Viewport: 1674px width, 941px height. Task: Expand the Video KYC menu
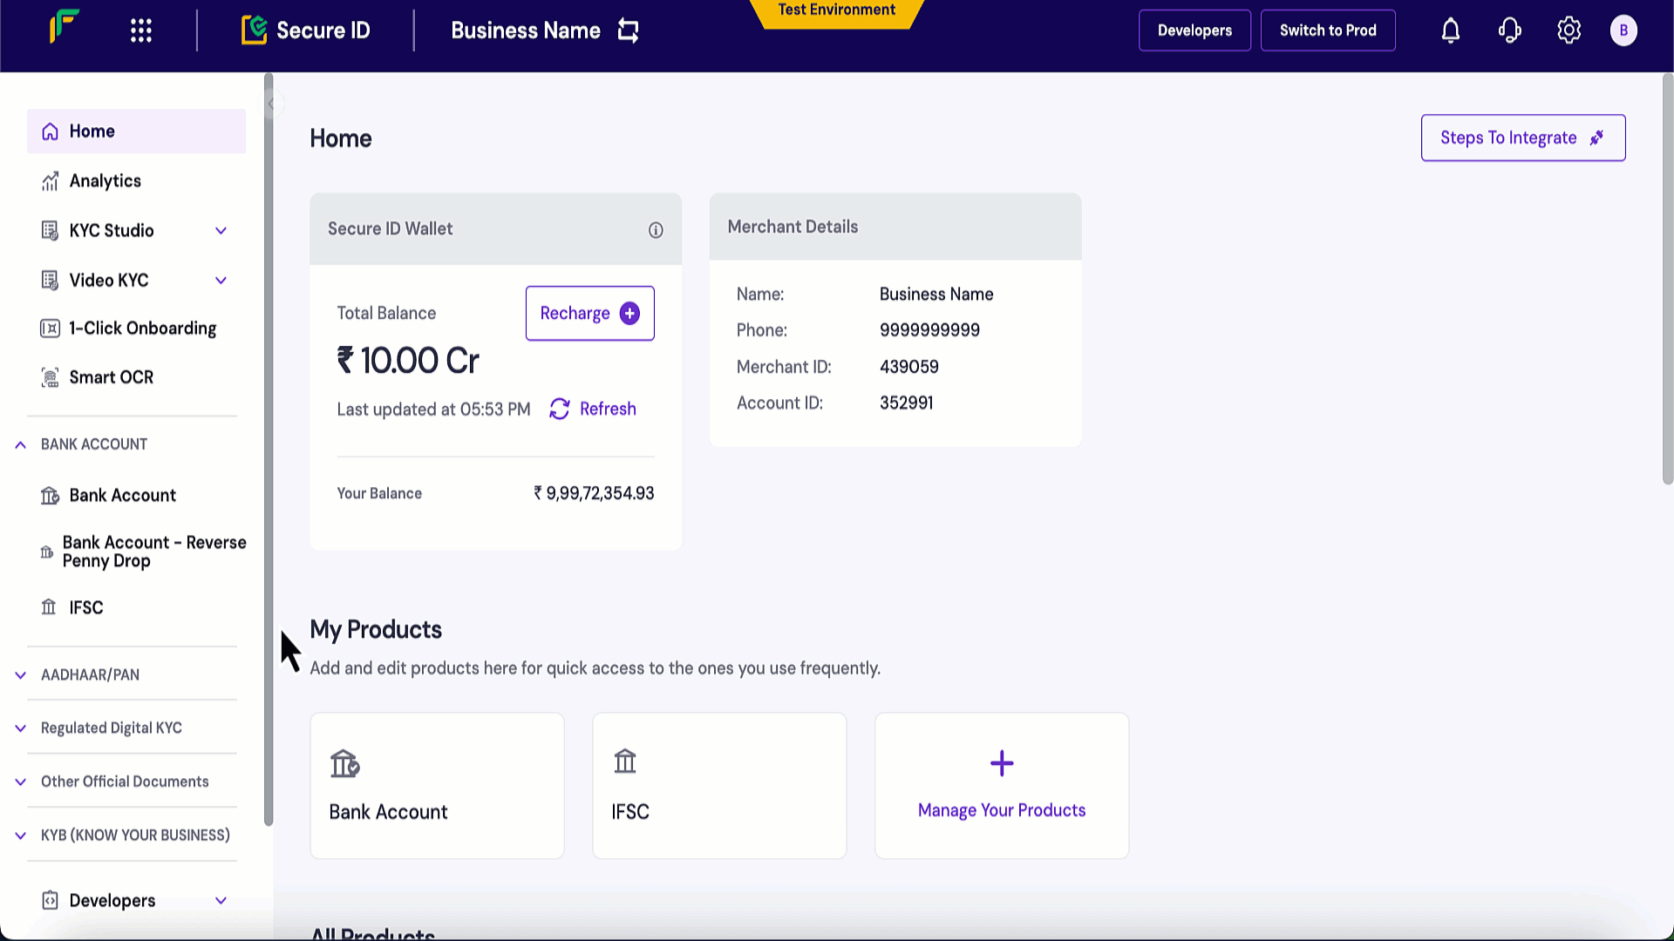221,280
